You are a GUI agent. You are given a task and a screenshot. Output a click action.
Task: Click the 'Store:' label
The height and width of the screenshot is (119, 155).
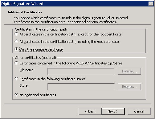click(24, 85)
